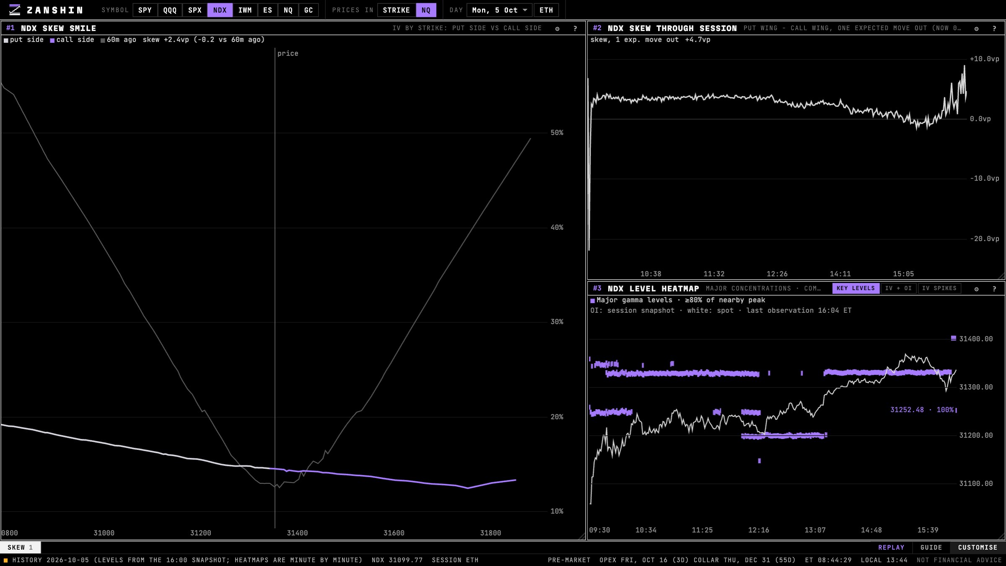1006x566 pixels.
Task: Switch heatmap to IV SPIKES tab
Action: tap(939, 288)
